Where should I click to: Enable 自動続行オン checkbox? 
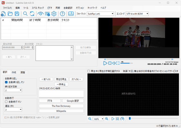pyautogui.click(x=6, y=102)
